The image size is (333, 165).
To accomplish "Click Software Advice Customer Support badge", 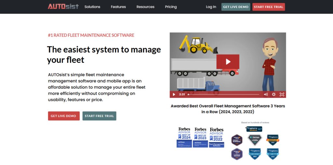I will pyautogui.click(x=237, y=154).
